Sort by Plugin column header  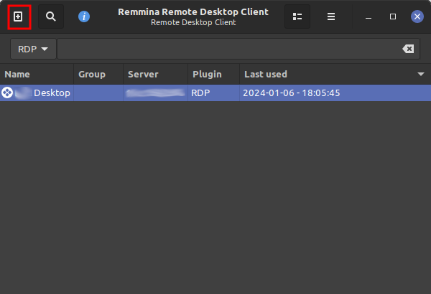214,74
